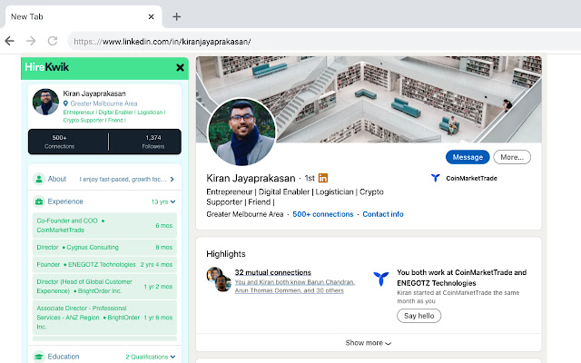Screen dimensions: 581x363
Task: Collapse the Experience 13 yrs dropdown
Action: [x=163, y=201]
